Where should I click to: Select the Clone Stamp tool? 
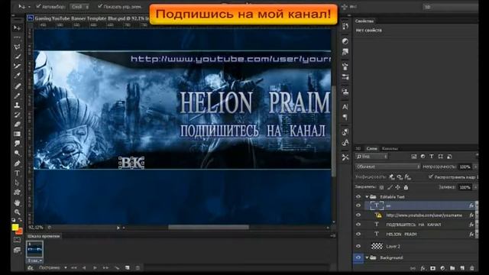[x=17, y=105]
